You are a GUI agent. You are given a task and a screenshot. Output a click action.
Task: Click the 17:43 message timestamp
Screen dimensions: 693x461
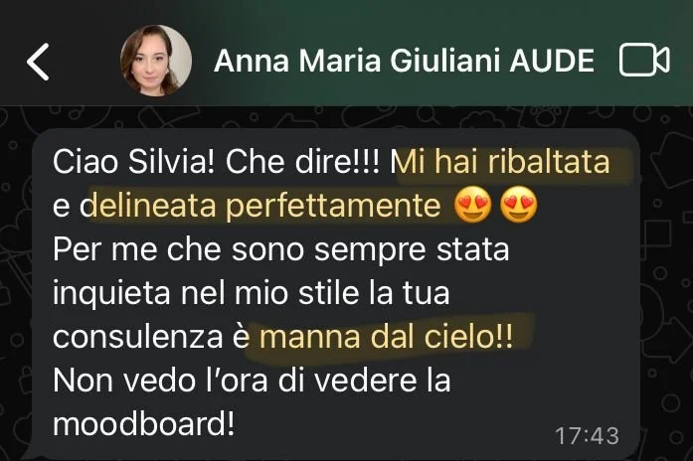[x=587, y=436]
